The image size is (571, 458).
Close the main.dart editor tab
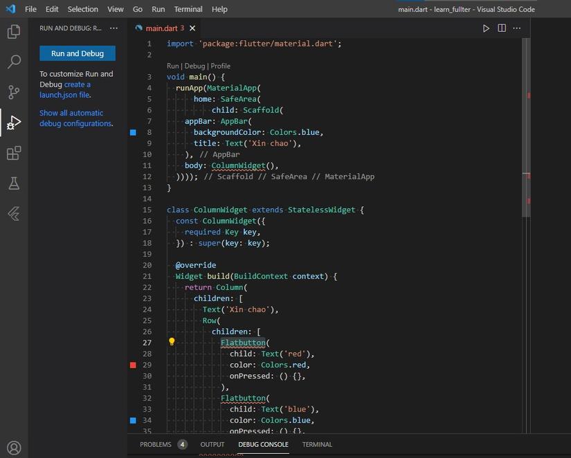[192, 28]
